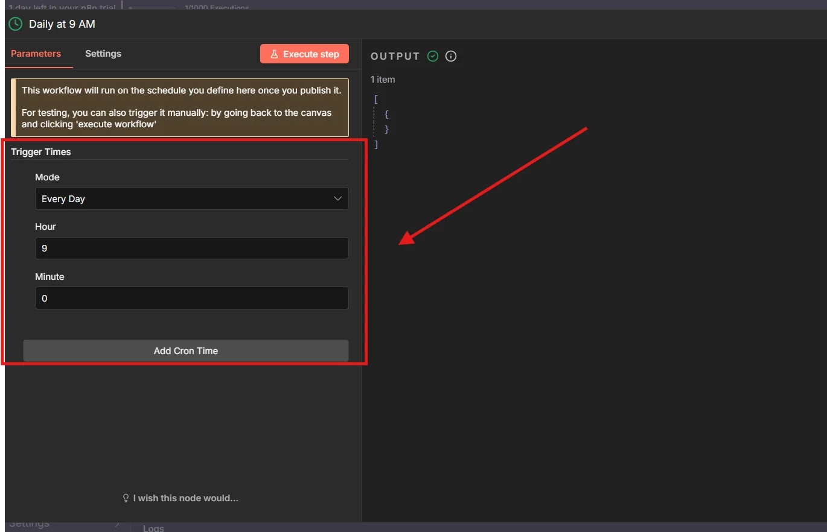Image resolution: width=827 pixels, height=532 pixels.
Task: Select the Hour input field showing 9
Action: [192, 248]
